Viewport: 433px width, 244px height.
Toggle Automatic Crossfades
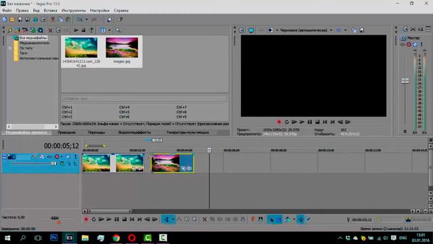(x=279, y=220)
